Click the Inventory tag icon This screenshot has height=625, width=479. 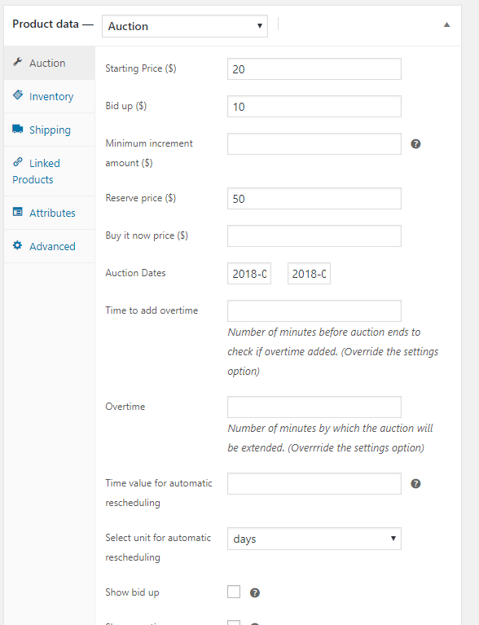click(18, 95)
